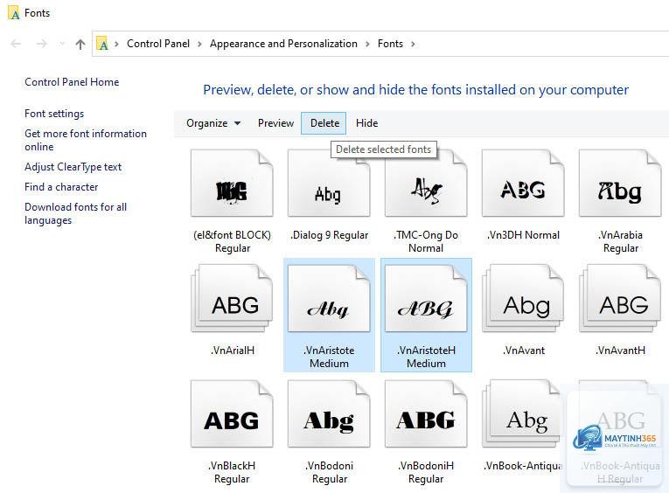This screenshot has width=669, height=493.
Task: Select the .VnBodoniH Regular font icon
Action: click(426, 414)
